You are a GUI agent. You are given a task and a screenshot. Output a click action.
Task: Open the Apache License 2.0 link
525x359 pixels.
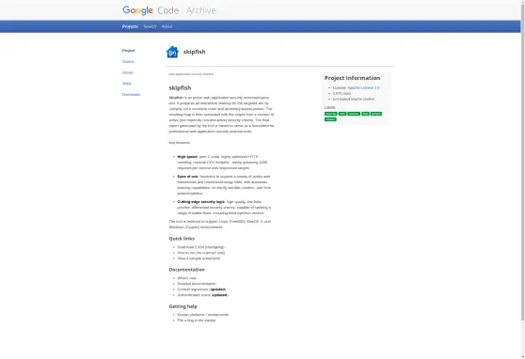click(x=363, y=87)
